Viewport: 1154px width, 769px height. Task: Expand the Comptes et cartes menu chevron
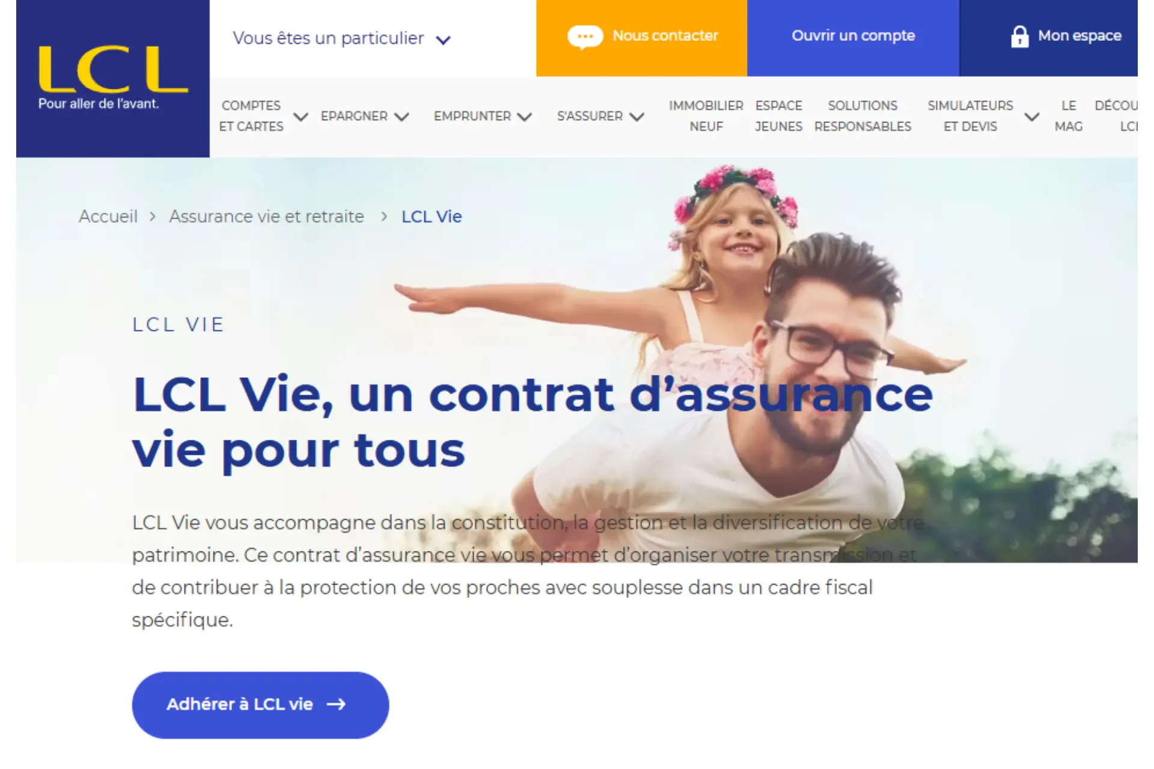pos(301,117)
